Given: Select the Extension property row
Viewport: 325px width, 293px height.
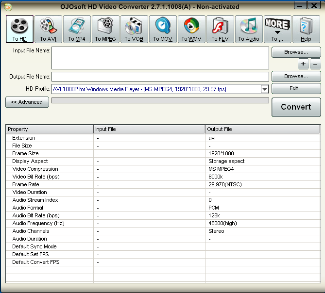Looking at the screenshot, I should 163,138.
